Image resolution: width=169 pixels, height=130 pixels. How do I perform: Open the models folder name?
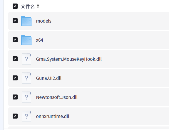44,21
